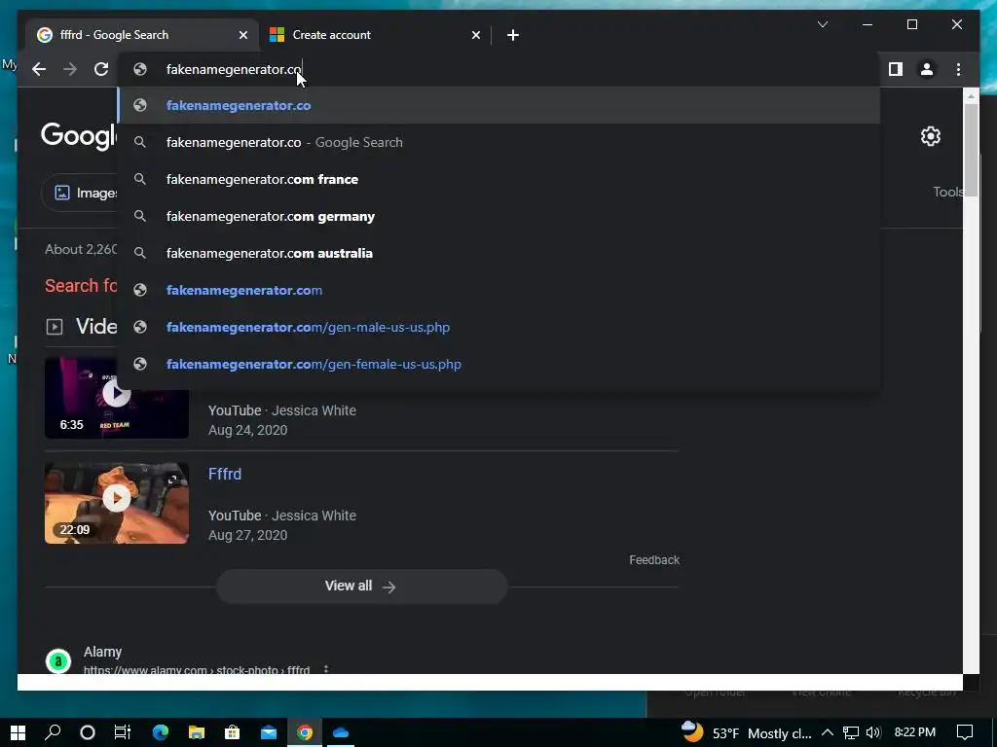Open the Windows Start menu
Image resolution: width=997 pixels, height=747 pixels.
pos(18,732)
